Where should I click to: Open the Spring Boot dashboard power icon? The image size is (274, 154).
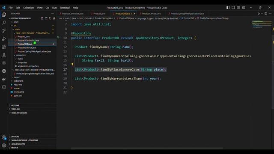coord(4,71)
